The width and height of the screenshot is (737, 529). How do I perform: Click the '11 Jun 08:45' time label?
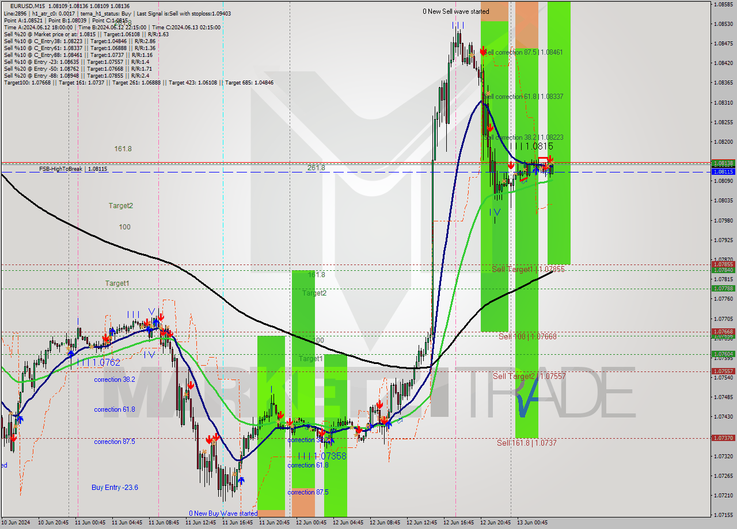163,523
